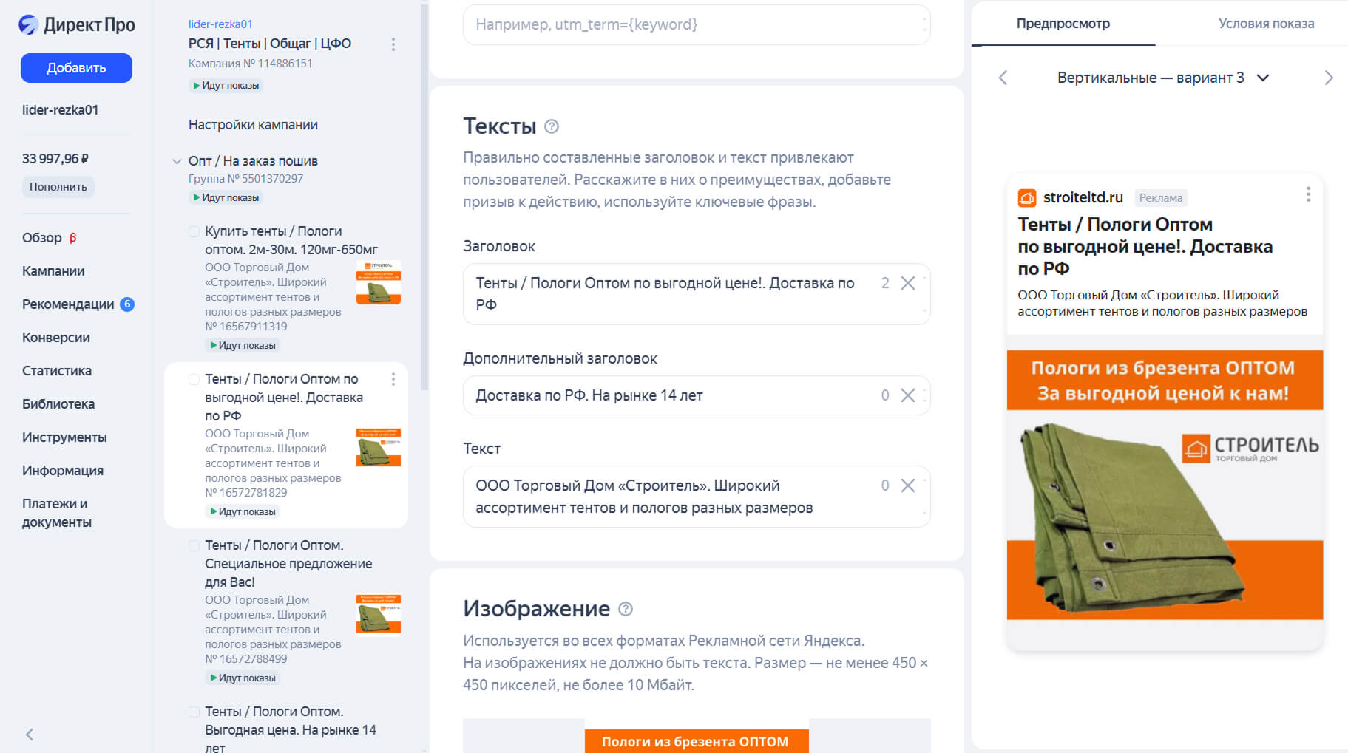Click the campaign list scrollbar
Viewport: 1348px width, 753px height.
click(x=424, y=196)
